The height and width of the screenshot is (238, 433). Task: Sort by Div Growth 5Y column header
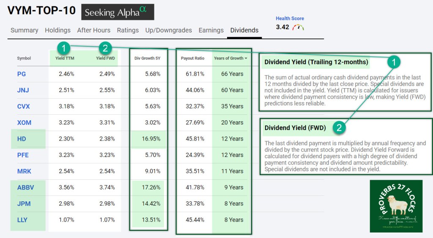click(148, 58)
